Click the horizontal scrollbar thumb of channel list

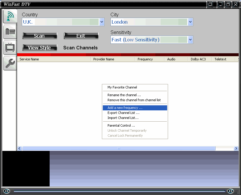click(119, 149)
